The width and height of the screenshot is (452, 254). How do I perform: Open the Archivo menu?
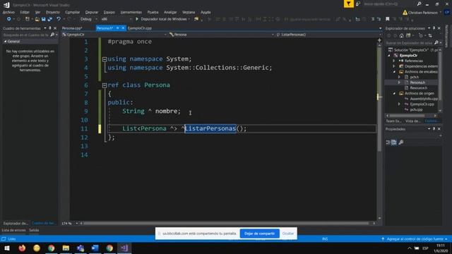8,13
